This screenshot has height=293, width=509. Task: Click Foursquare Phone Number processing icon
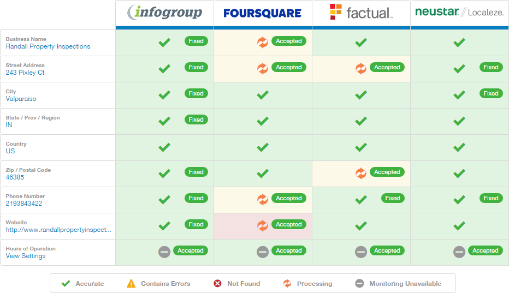click(263, 199)
